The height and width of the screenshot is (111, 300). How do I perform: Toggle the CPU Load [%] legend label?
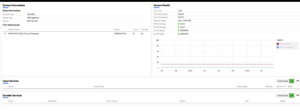(285, 44)
